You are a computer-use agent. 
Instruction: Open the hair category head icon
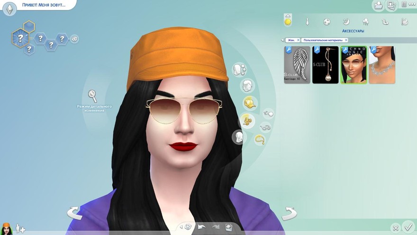247,86
